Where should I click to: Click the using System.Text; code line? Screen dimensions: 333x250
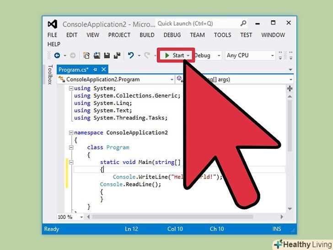tap(103, 110)
